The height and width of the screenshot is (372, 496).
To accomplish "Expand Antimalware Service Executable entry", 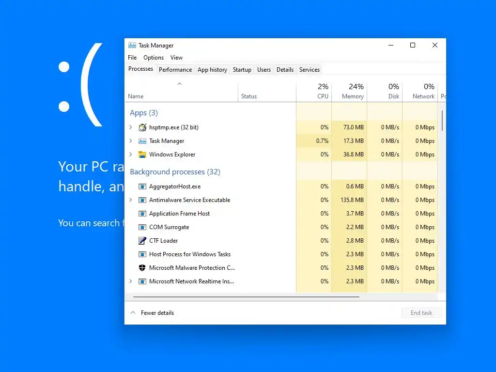I will click(x=131, y=200).
